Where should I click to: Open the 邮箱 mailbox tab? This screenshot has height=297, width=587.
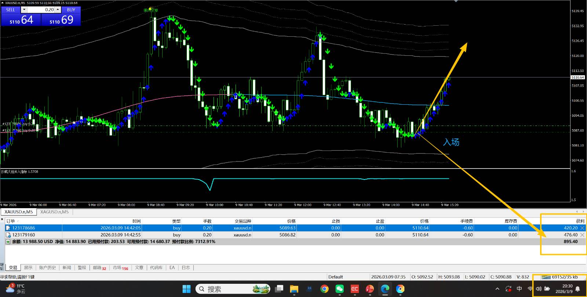(99, 268)
